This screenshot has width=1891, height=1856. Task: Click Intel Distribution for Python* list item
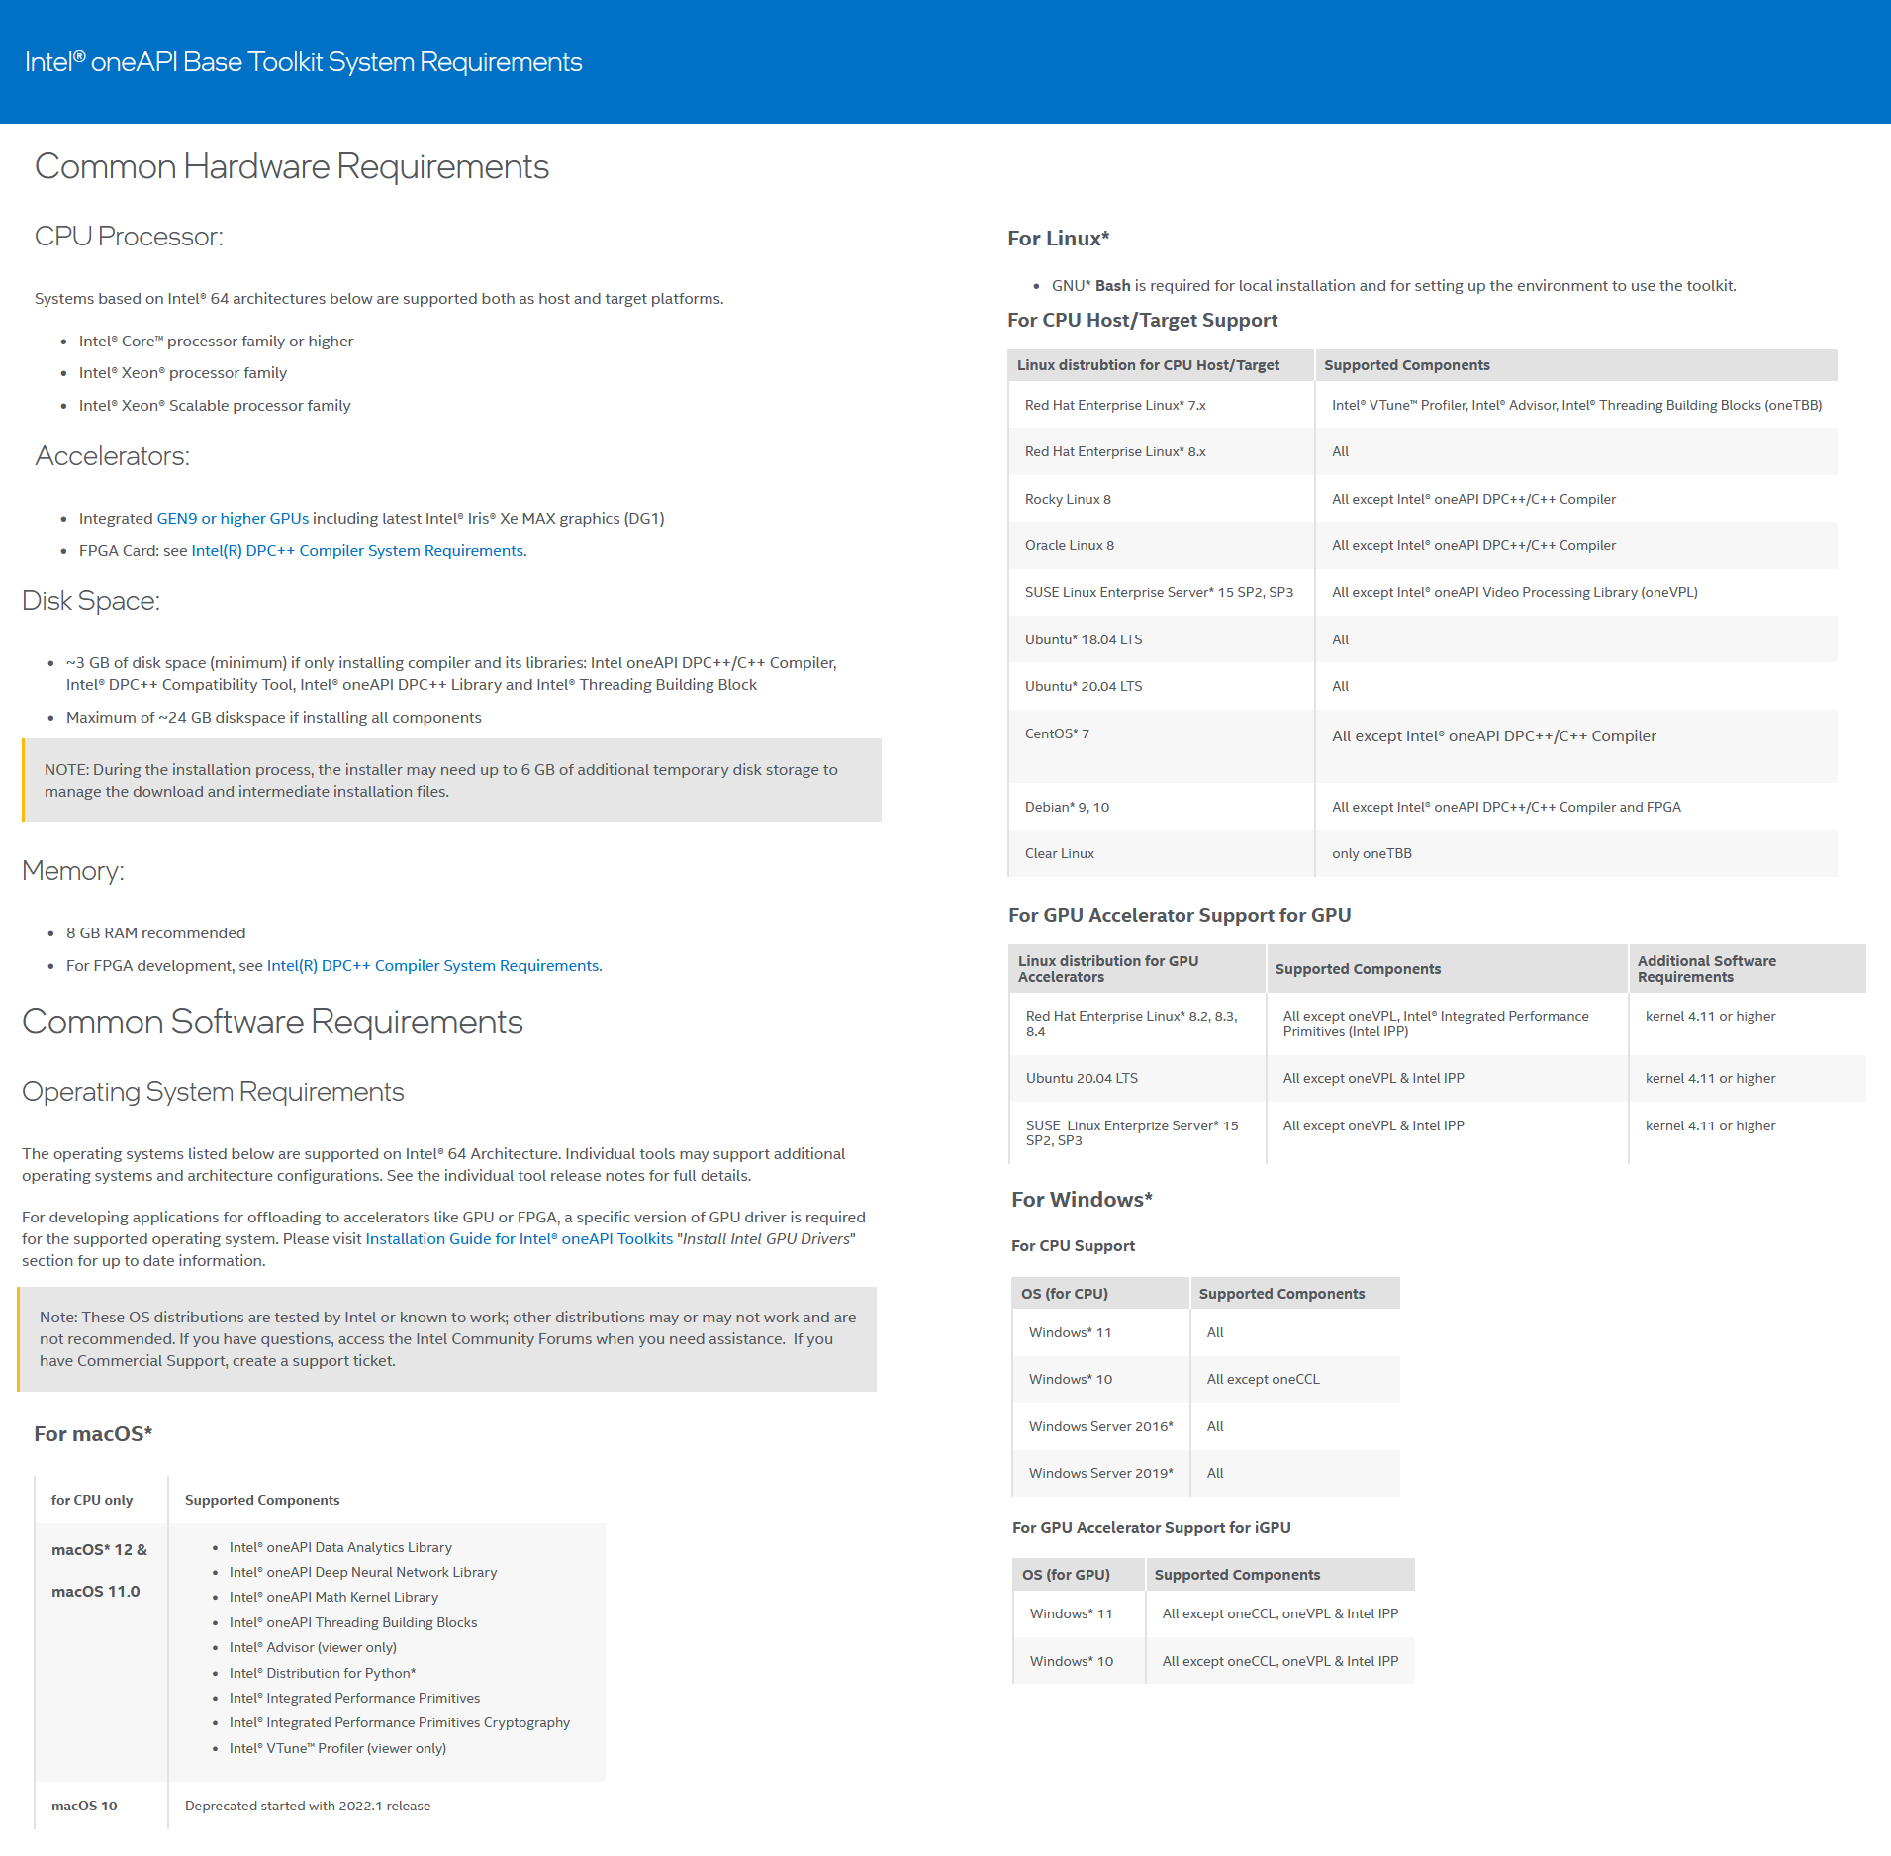point(323,1673)
